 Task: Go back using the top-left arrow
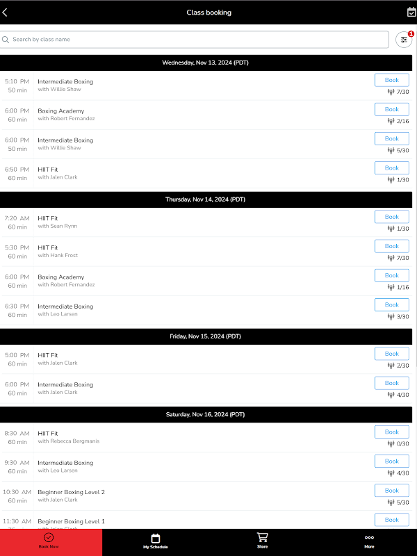point(6,12)
